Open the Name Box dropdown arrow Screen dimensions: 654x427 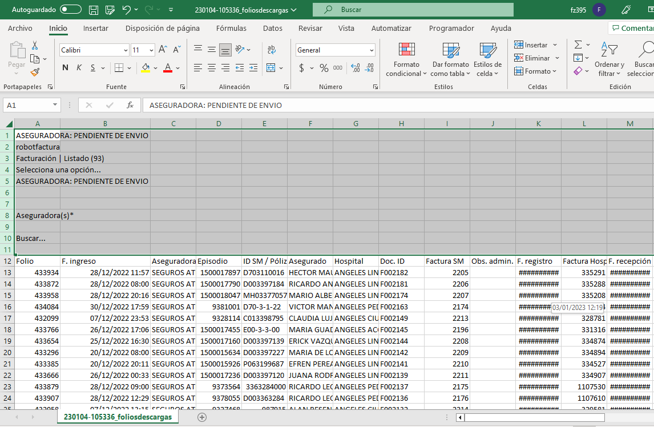(x=55, y=105)
